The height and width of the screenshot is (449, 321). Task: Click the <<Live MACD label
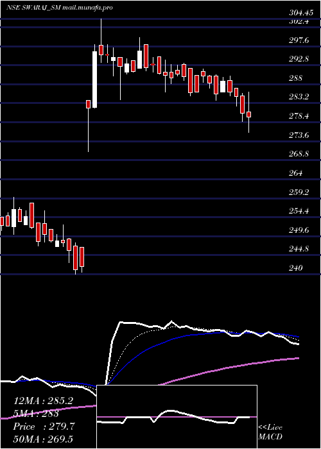point(270,432)
